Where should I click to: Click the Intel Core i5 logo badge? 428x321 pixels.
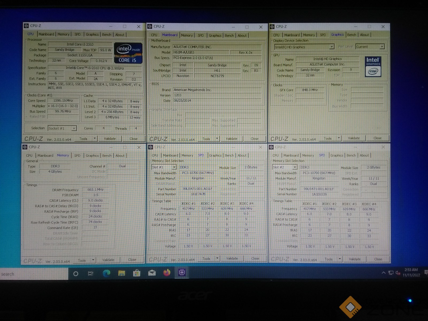pyautogui.click(x=128, y=53)
